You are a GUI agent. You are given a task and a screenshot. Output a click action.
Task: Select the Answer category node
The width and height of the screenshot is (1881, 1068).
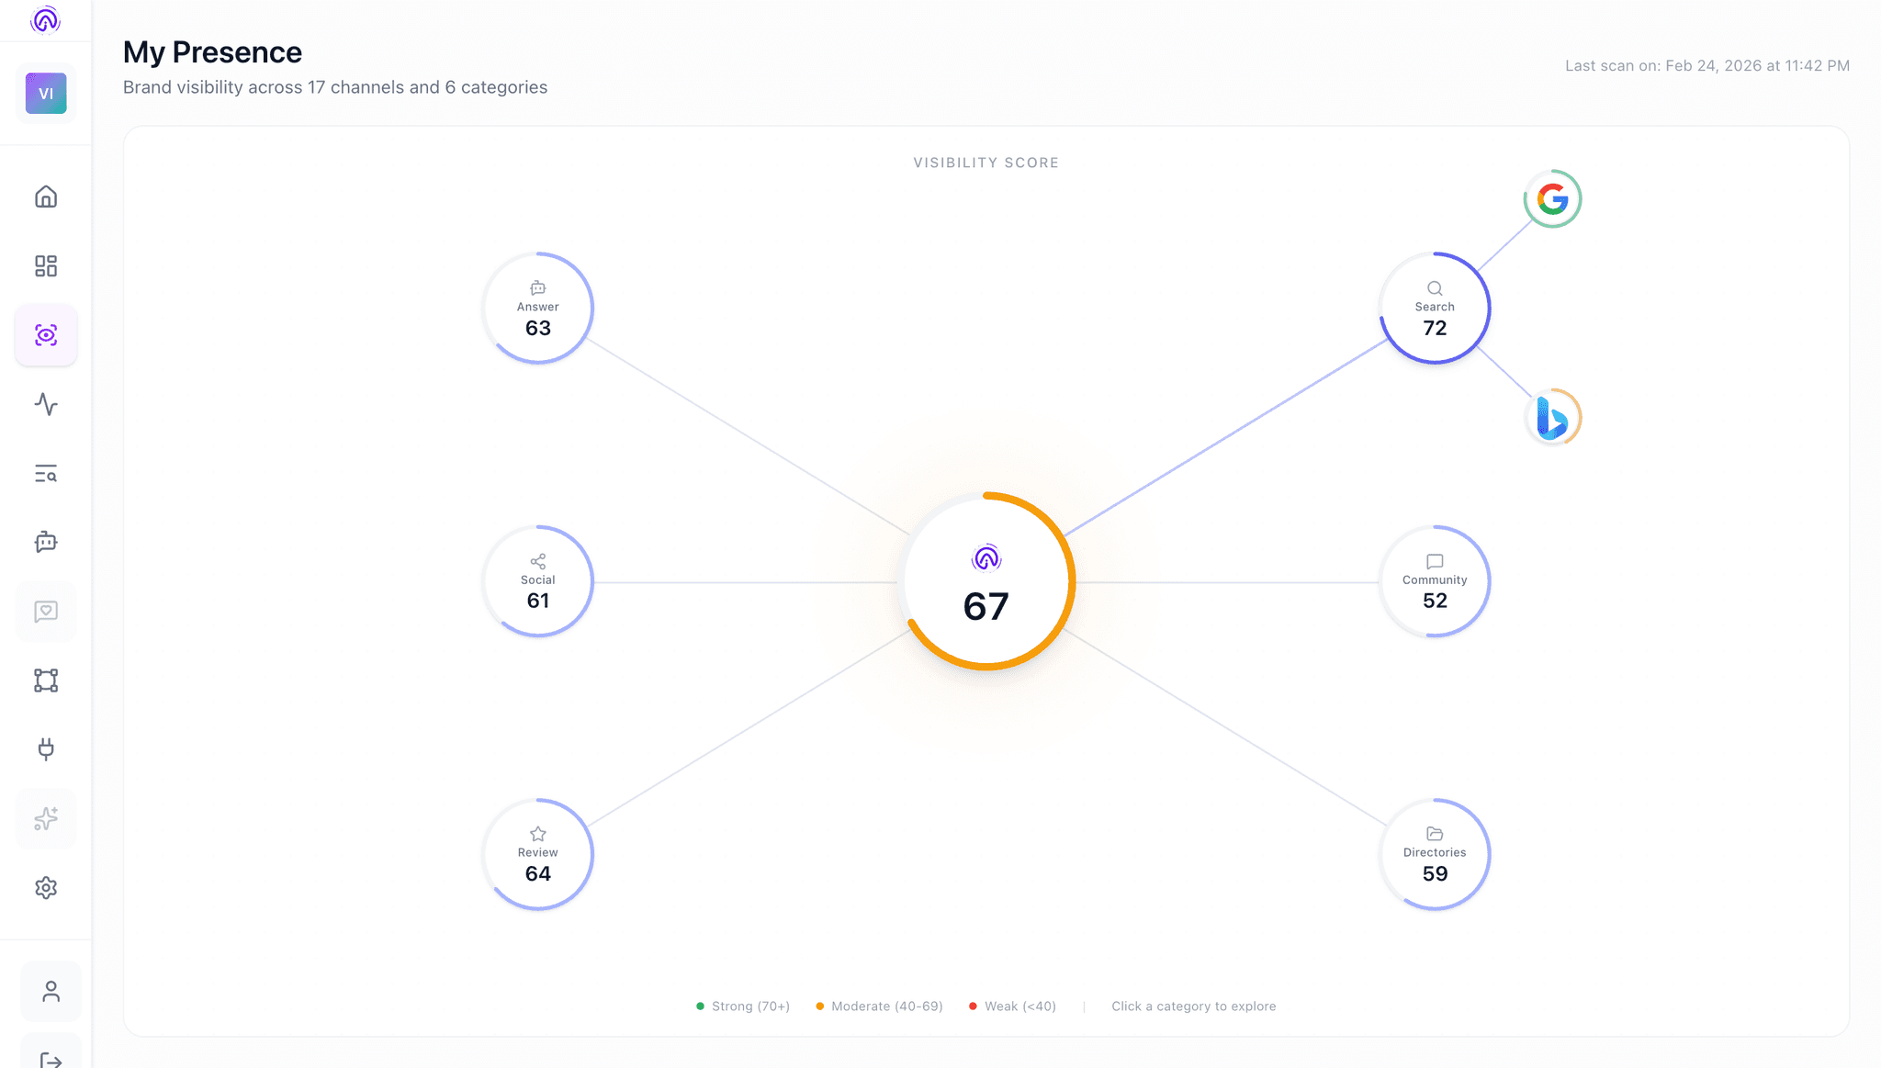click(x=538, y=309)
